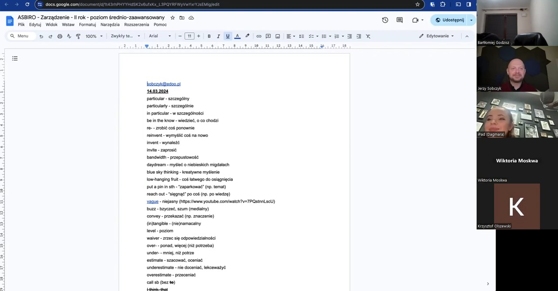Increase font size with the plus button
This screenshot has height=291, width=558.
198,36
